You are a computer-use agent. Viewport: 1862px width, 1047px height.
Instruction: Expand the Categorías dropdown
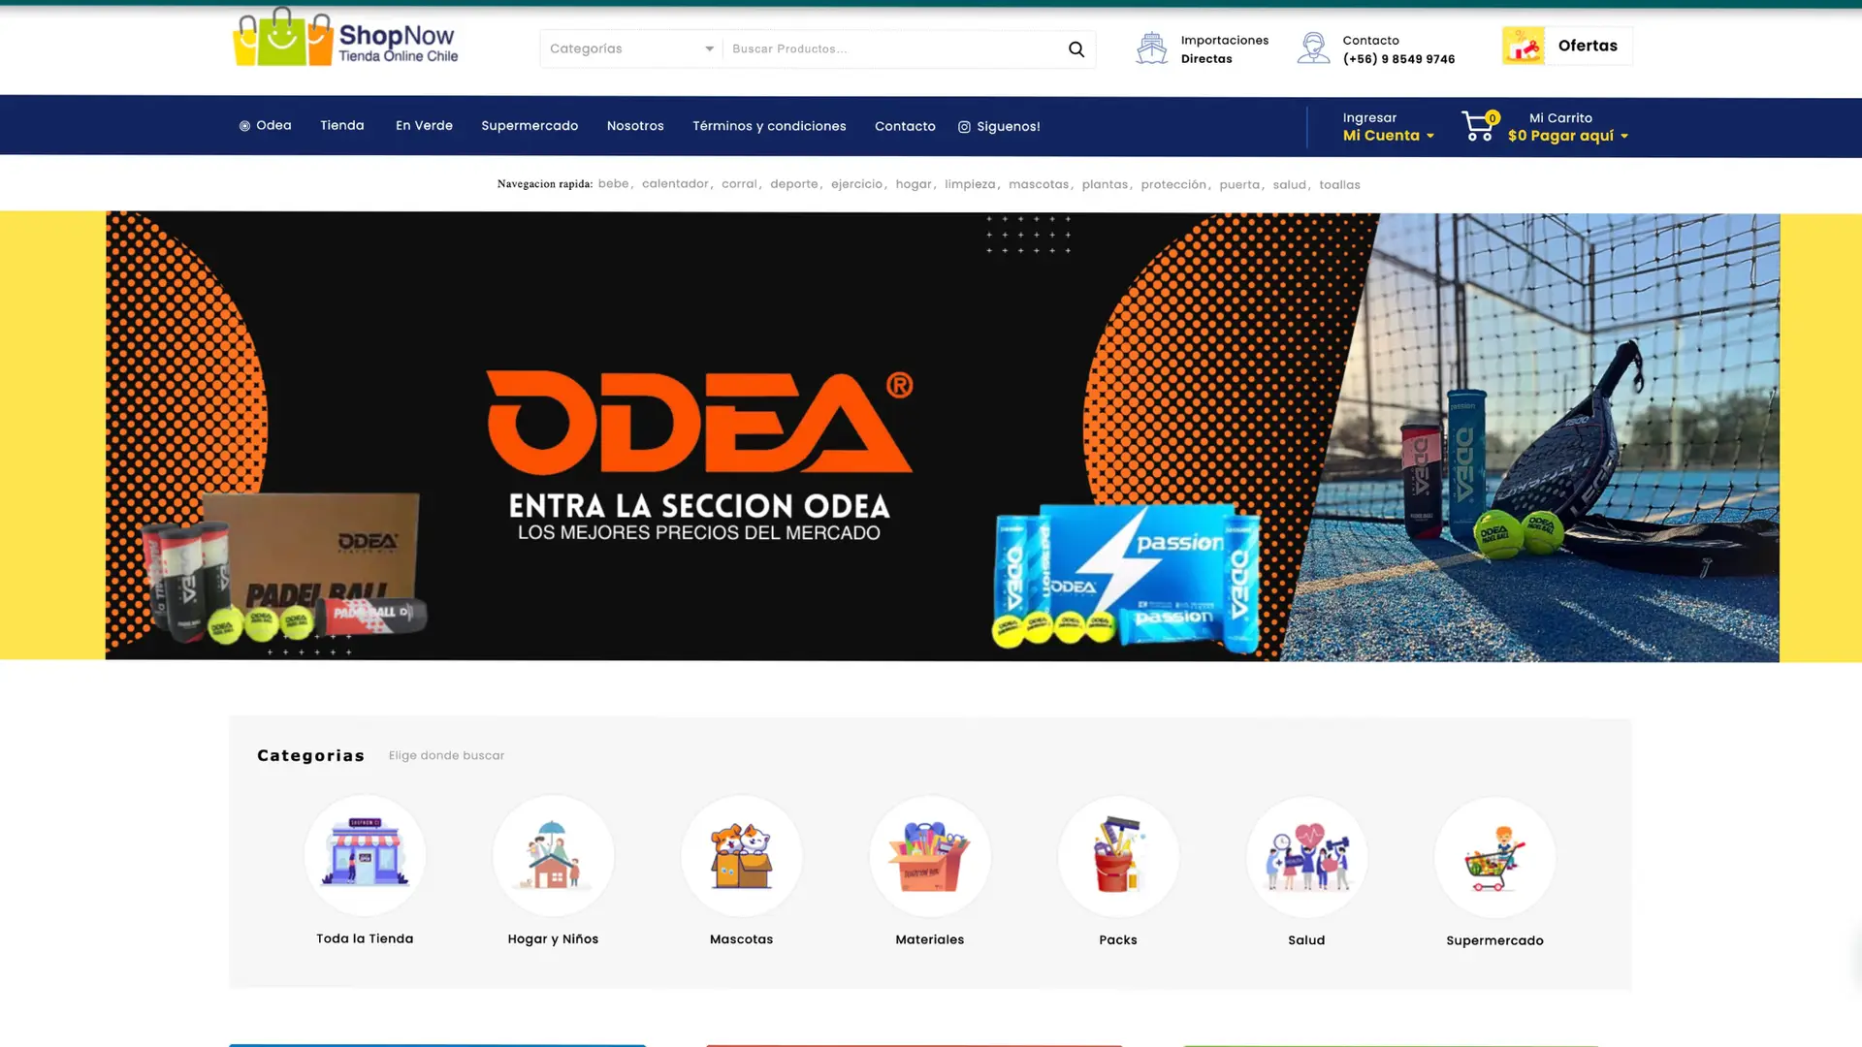[630, 49]
